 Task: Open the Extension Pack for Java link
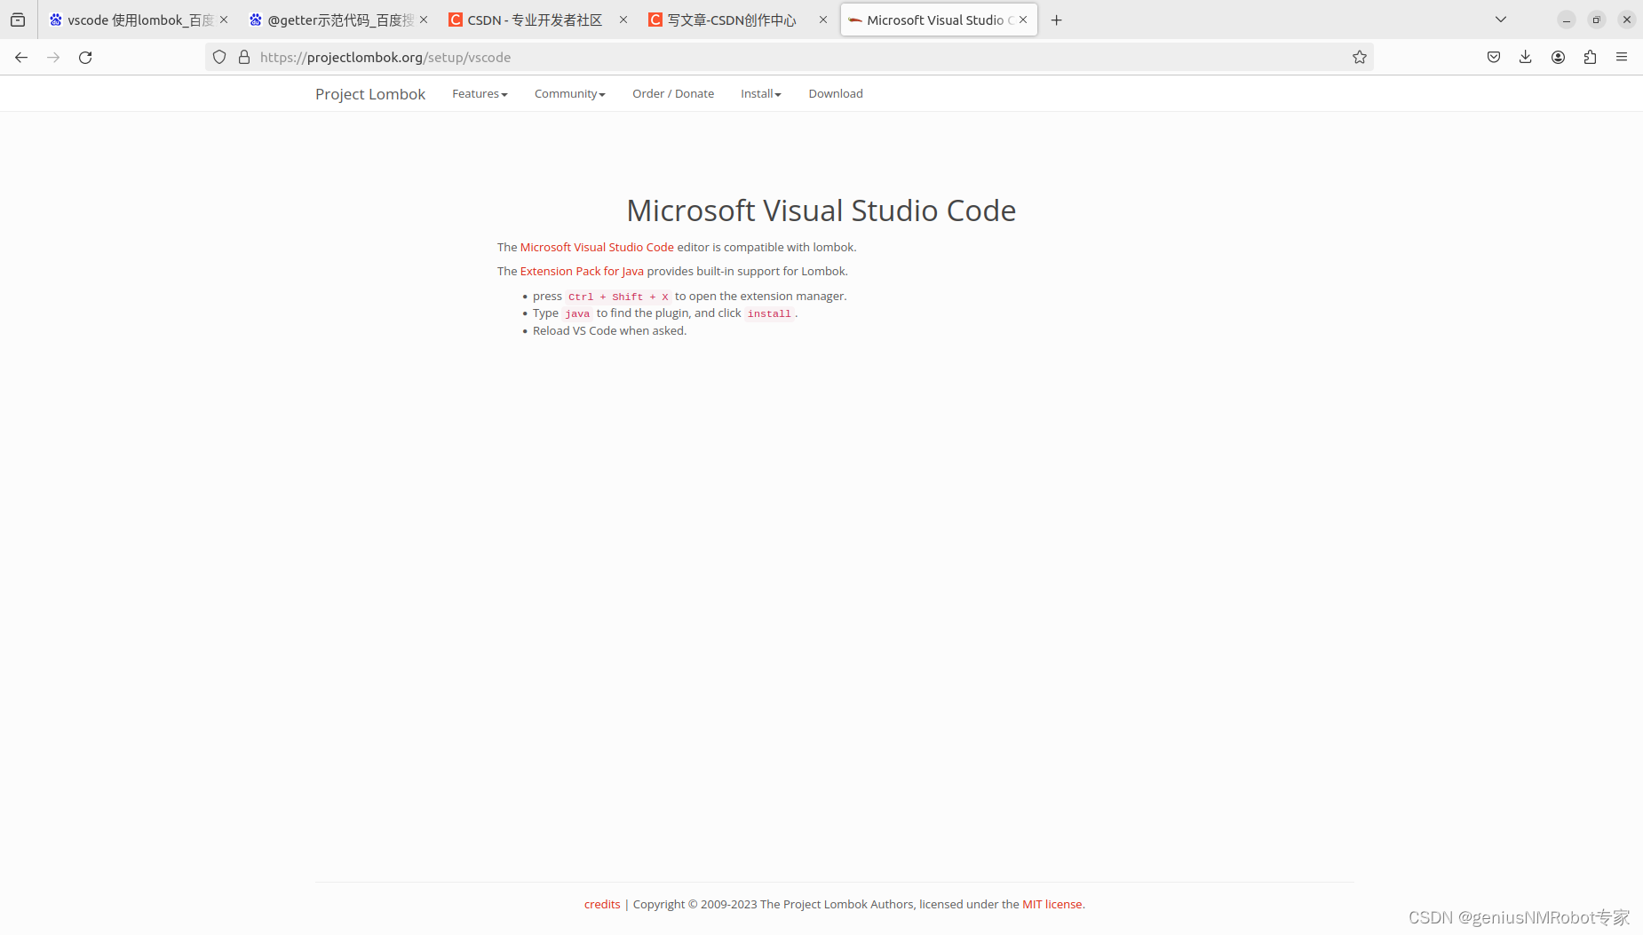coord(582,271)
